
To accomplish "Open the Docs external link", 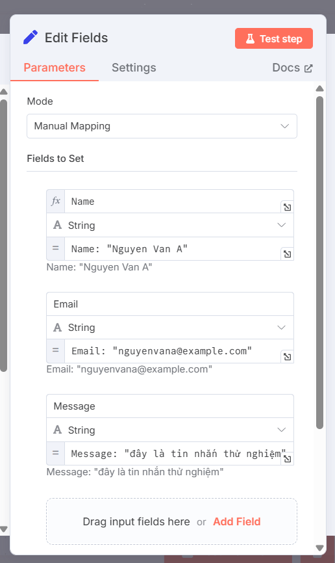I will pos(292,68).
